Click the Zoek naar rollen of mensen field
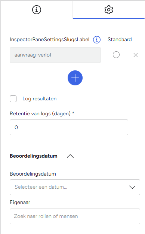Viewport: 145px width, 234px height. pos(75,216)
